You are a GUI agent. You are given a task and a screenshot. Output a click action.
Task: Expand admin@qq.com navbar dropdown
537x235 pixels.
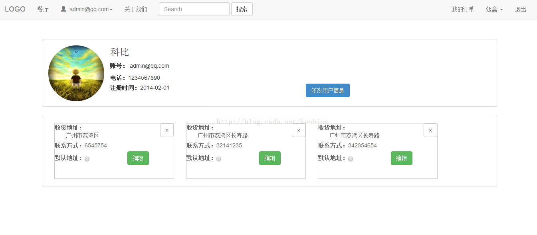coord(86,9)
